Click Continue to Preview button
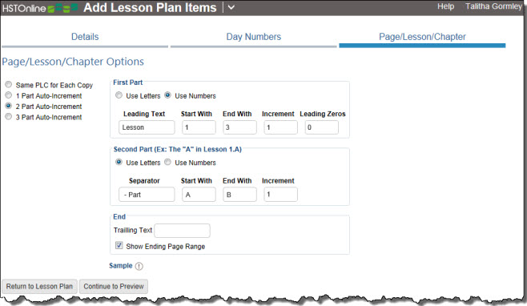This screenshot has height=306, width=527. point(114,287)
